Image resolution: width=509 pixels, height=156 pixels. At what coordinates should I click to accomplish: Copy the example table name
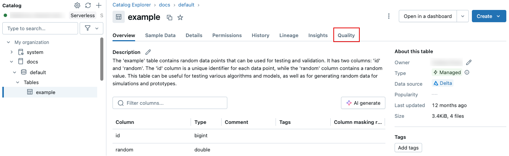170,17
